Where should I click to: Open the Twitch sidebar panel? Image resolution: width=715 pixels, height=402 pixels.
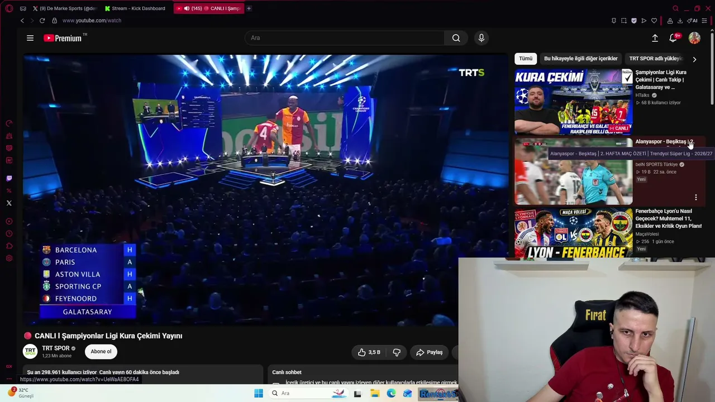click(x=9, y=179)
